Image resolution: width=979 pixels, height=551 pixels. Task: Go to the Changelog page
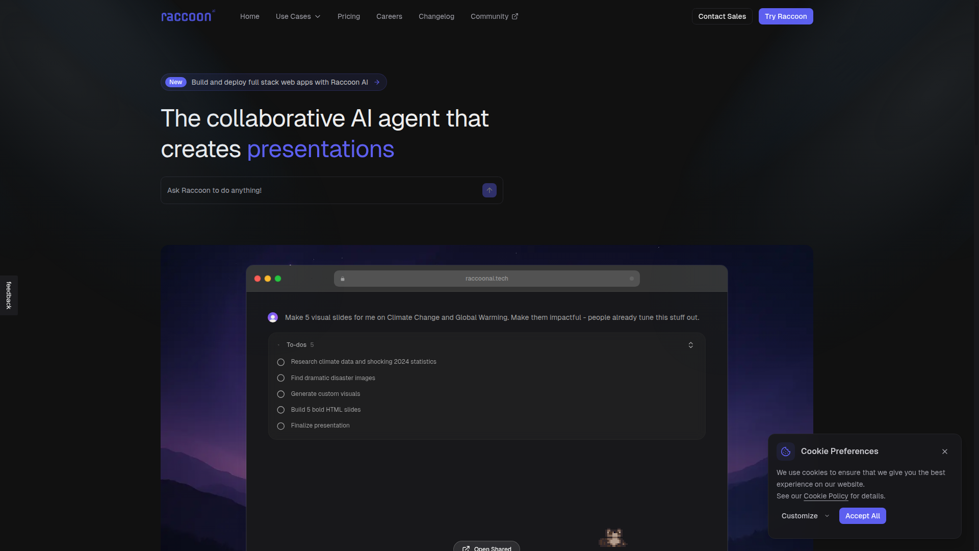(x=436, y=16)
